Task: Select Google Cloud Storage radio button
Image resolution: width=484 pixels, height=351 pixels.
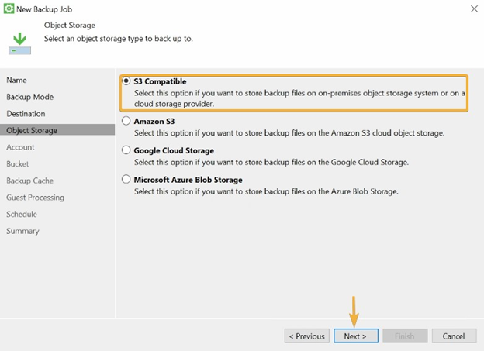Action: tap(126, 150)
